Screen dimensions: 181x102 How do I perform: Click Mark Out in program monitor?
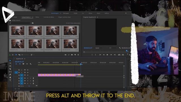96,55
